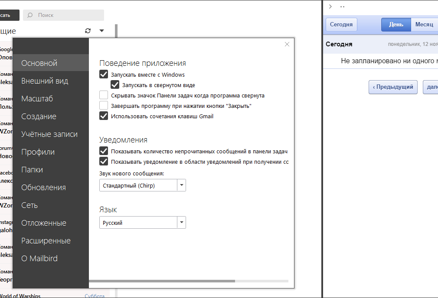Open the two-dot menu in the calendar panel

[x=343, y=6]
